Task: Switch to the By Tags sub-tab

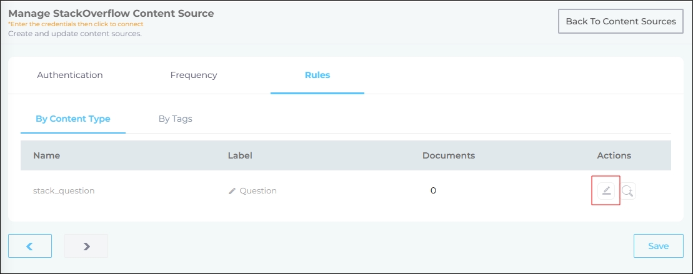Action: 175,119
